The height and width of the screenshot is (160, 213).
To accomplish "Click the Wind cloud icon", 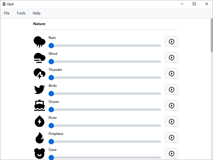I will [x=39, y=58].
